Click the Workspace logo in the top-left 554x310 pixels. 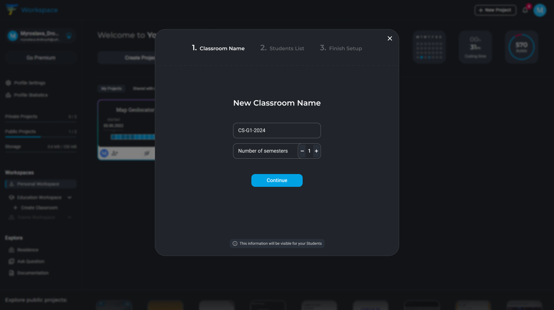12,10
